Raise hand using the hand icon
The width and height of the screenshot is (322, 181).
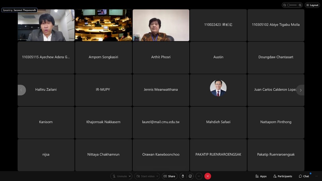point(183,176)
